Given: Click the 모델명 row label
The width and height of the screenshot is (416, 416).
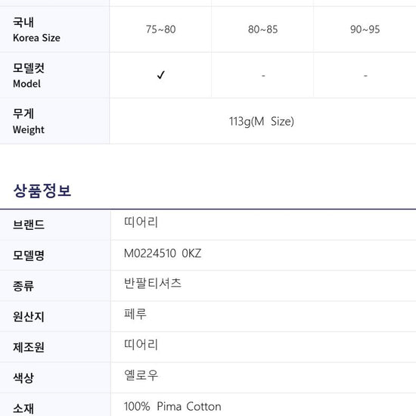Looking at the screenshot, I should 29,256.
